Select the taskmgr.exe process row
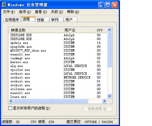152x126 pixels. tap(58, 58)
